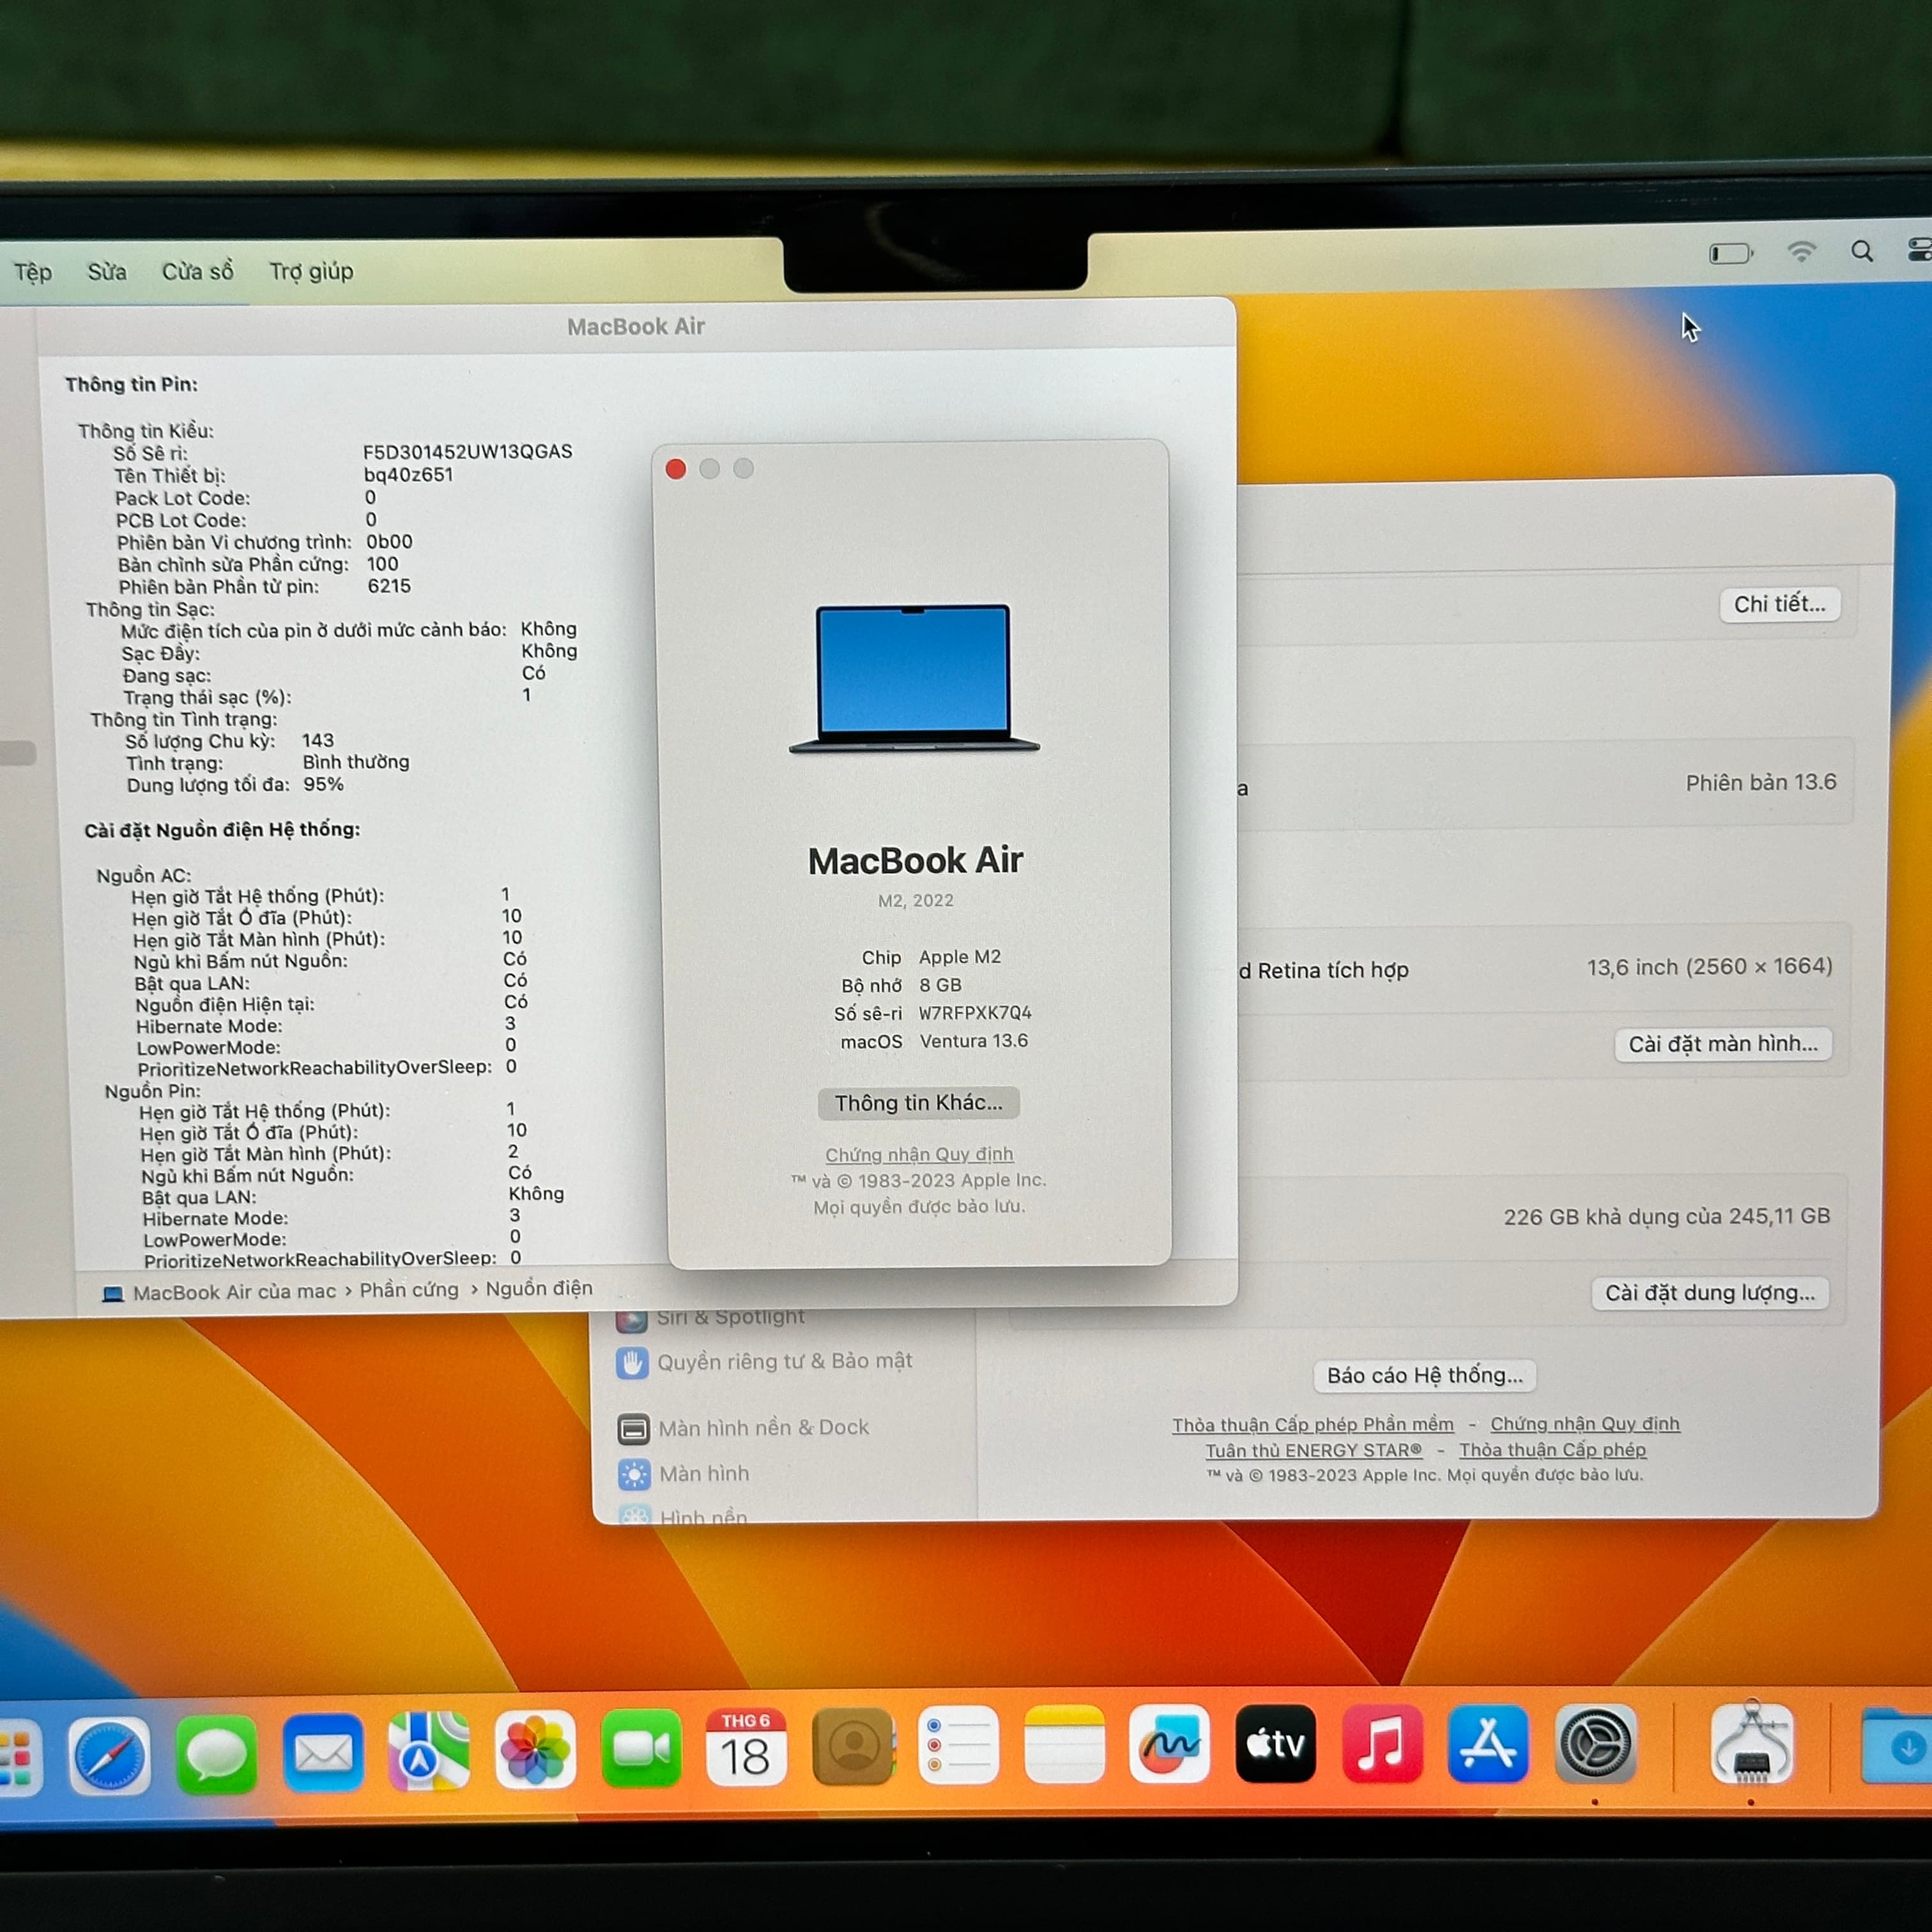Screen dimensions: 1932x1932
Task: Click Nguồn điện in path bar
Action: pyautogui.click(x=539, y=1289)
